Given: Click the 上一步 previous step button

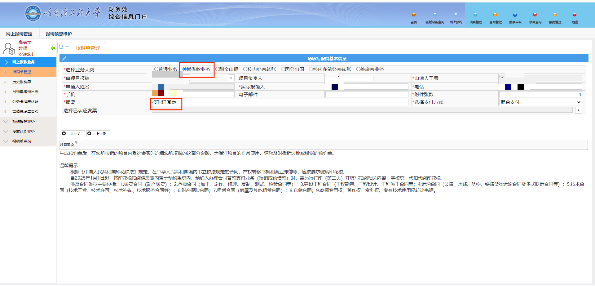Looking at the screenshot, I should click(x=73, y=133).
